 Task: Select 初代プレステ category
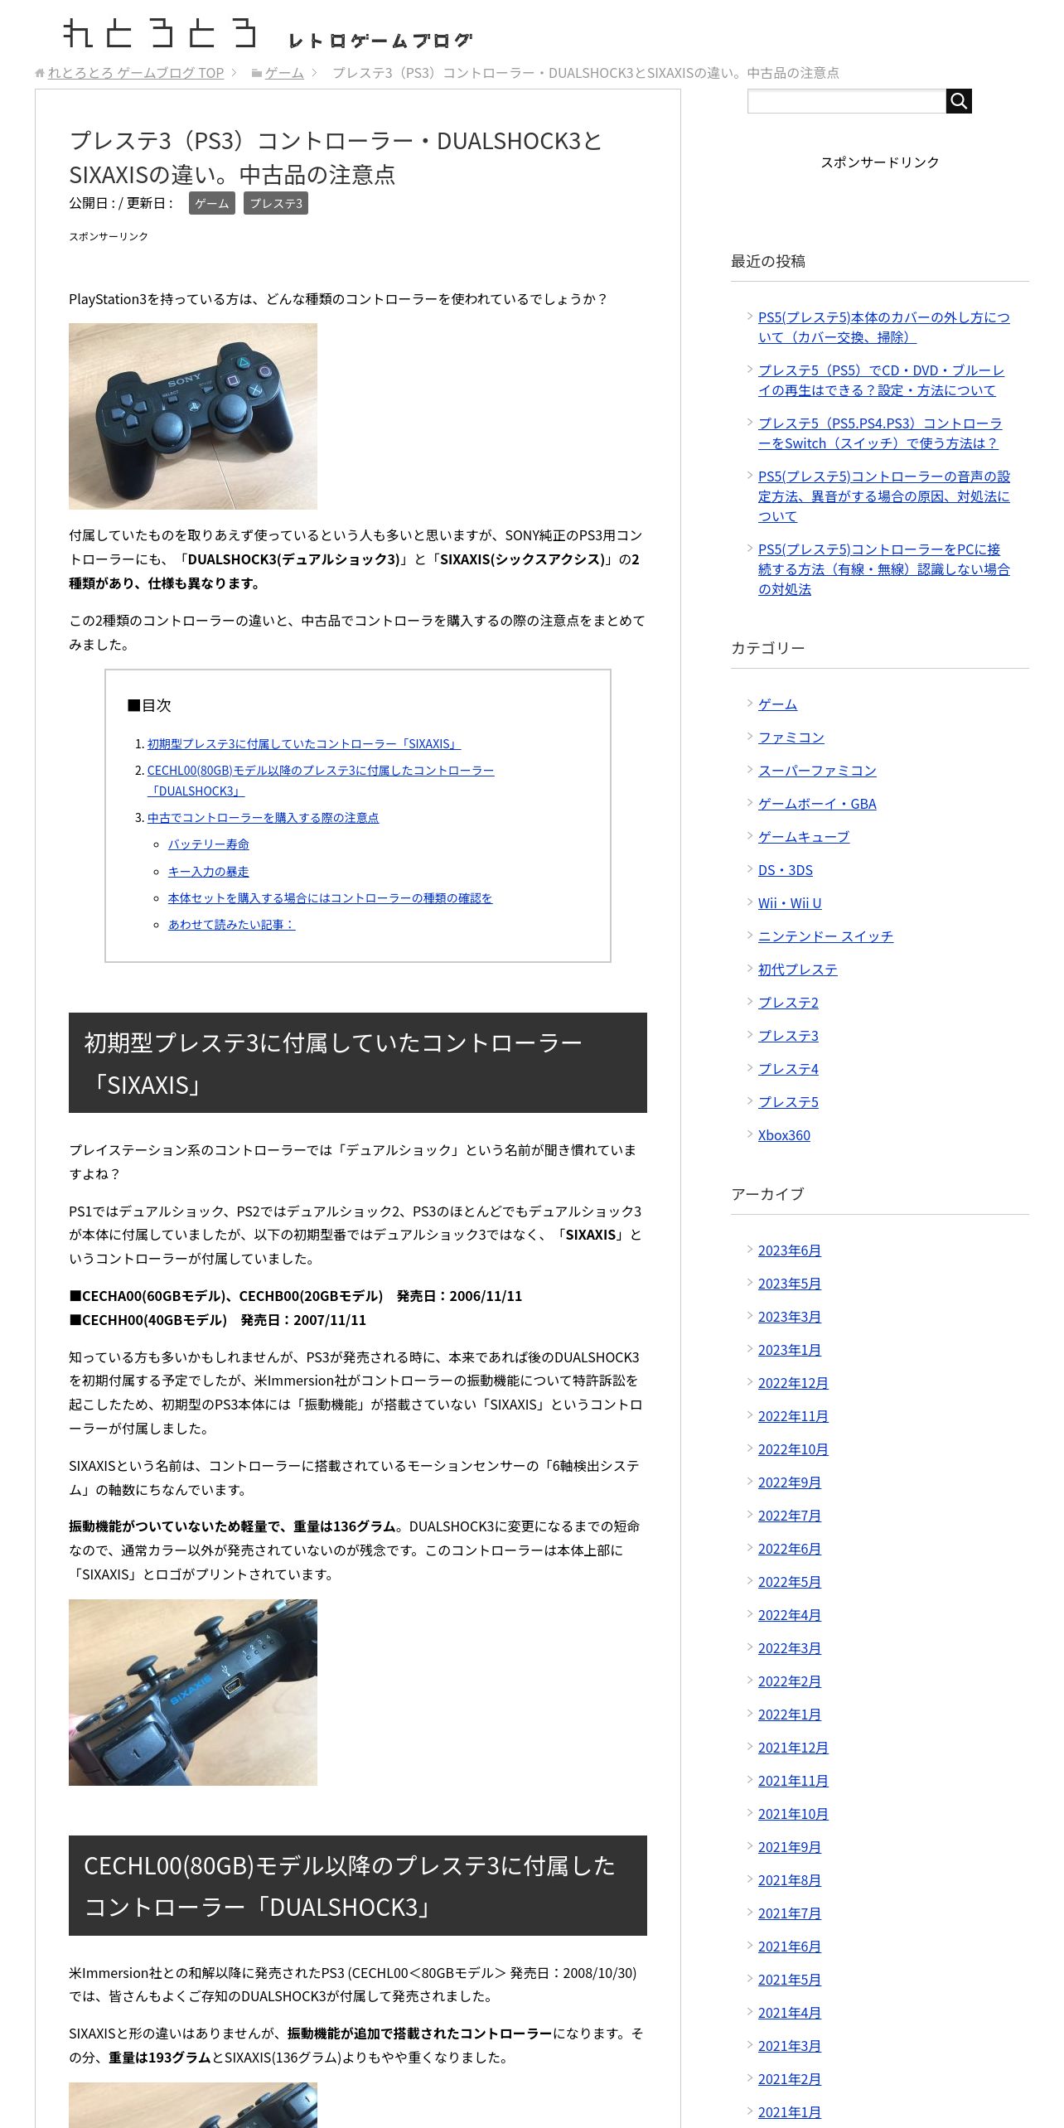point(798,970)
